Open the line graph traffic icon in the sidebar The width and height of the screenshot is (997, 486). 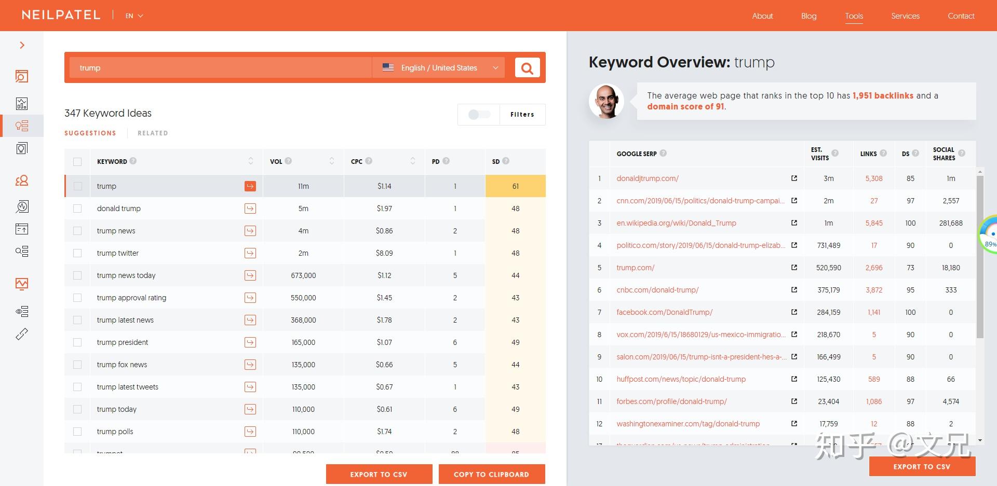pyautogui.click(x=22, y=284)
